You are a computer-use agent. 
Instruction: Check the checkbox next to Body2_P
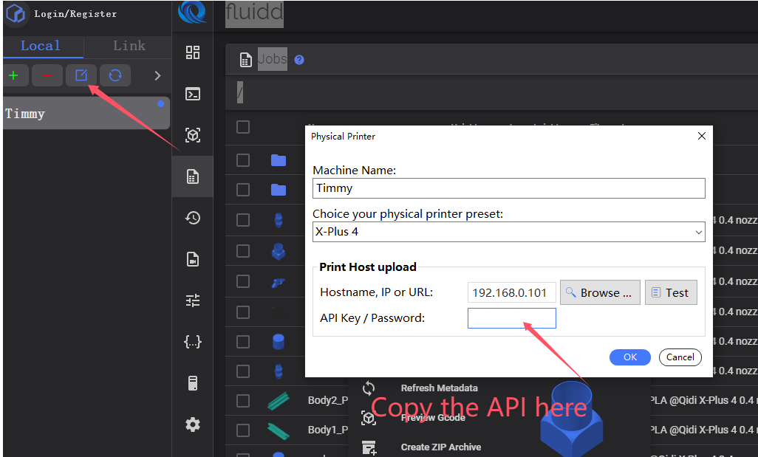click(x=243, y=400)
